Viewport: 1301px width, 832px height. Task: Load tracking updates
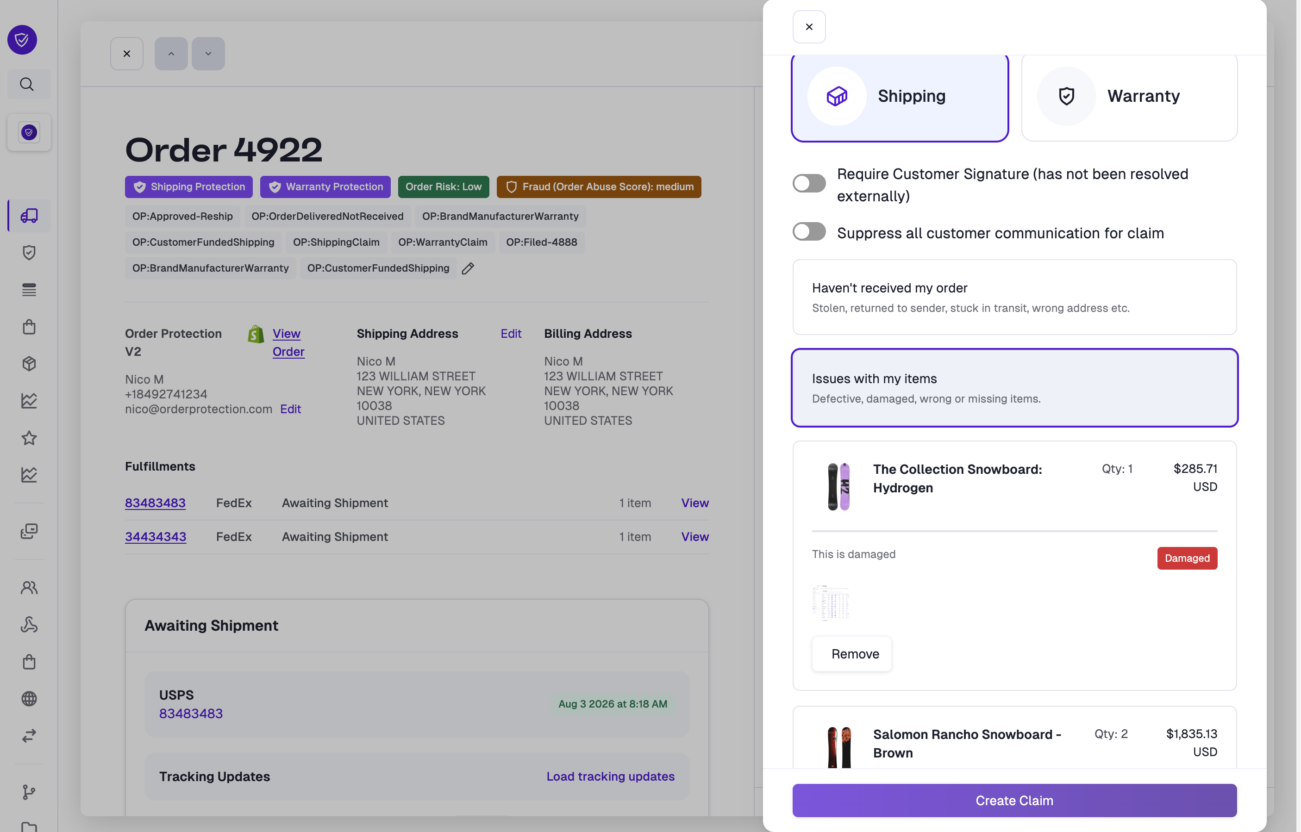pyautogui.click(x=610, y=776)
